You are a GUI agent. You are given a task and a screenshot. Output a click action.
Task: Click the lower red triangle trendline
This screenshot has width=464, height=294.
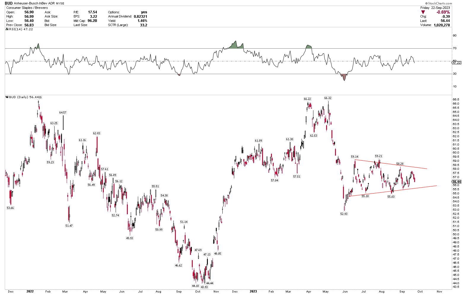click(x=393, y=191)
